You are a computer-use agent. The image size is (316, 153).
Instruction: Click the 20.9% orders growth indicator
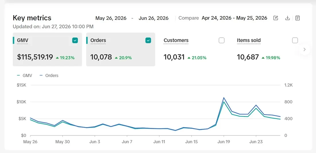123,58
